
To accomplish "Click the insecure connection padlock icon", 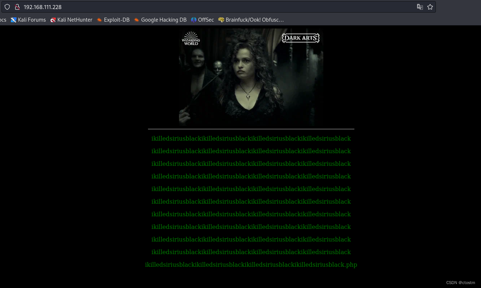I will [17, 7].
